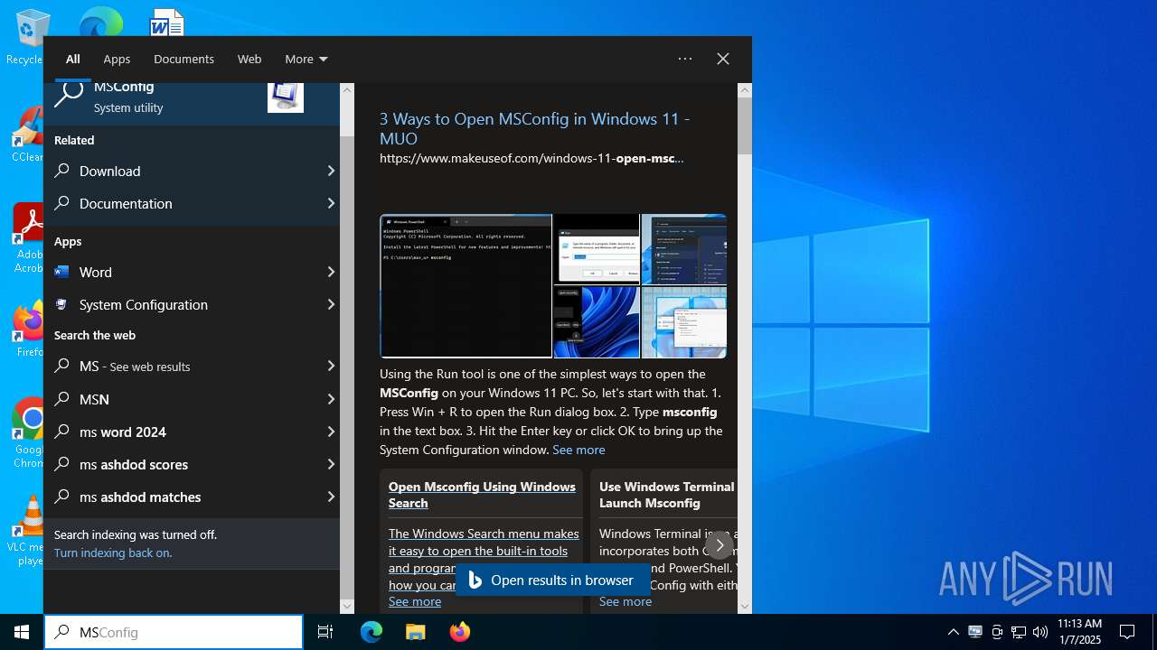This screenshot has height=650, width=1157.
Task: Expand the MS see web results arrow
Action: 330,366
